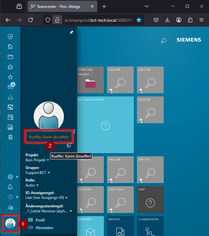209x236 pixels.
Task: Click the bookmarked document sidebar icon
Action: (x=10, y=137)
